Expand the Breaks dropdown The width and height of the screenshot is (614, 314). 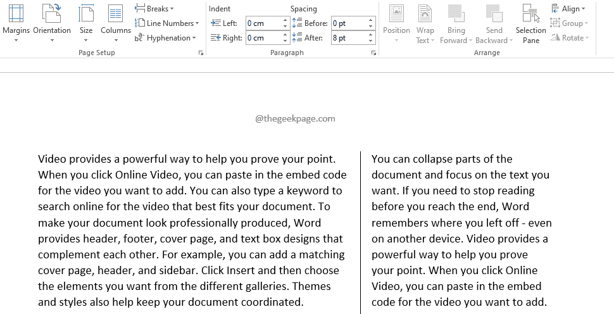[154, 9]
